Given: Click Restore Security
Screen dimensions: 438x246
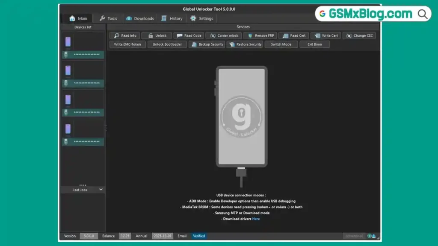Looking at the screenshot, I should click(245, 44).
